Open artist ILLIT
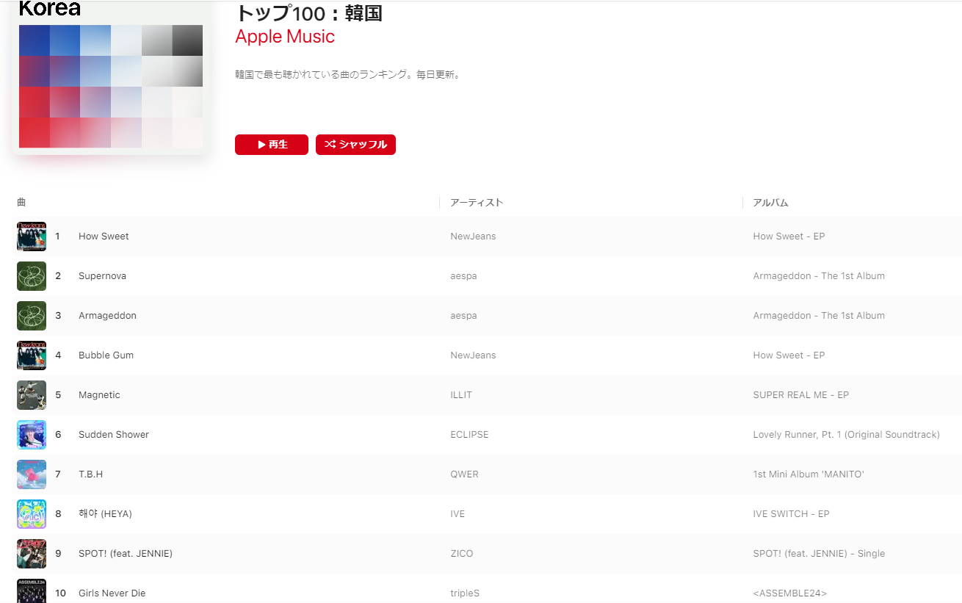 (461, 395)
